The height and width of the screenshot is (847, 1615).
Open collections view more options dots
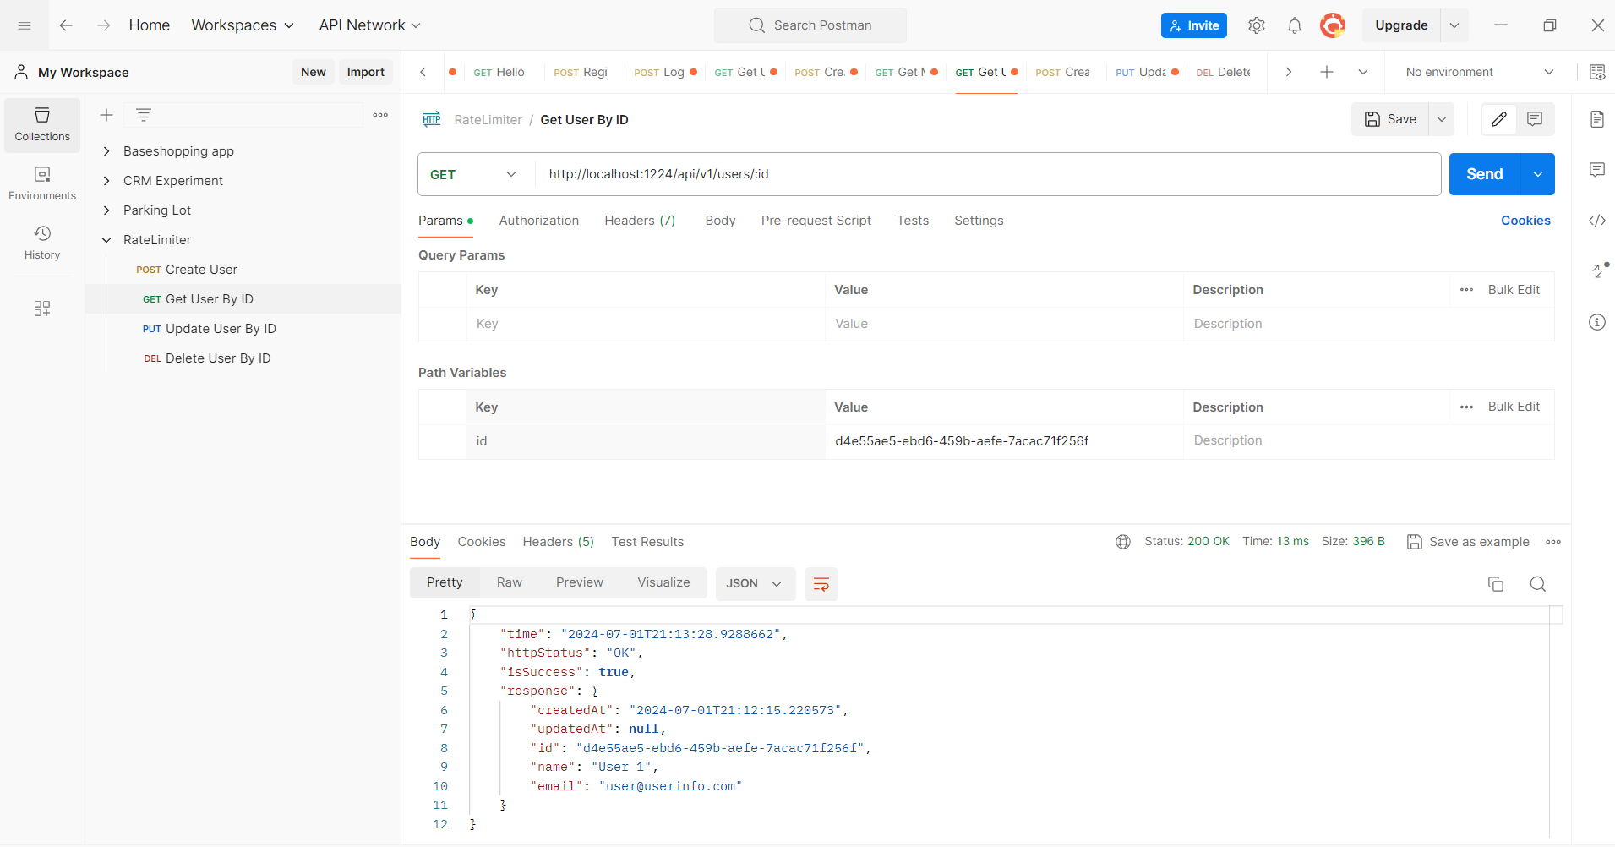point(380,115)
